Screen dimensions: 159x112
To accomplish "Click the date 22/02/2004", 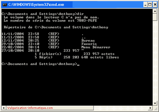I will coord(13,47).
